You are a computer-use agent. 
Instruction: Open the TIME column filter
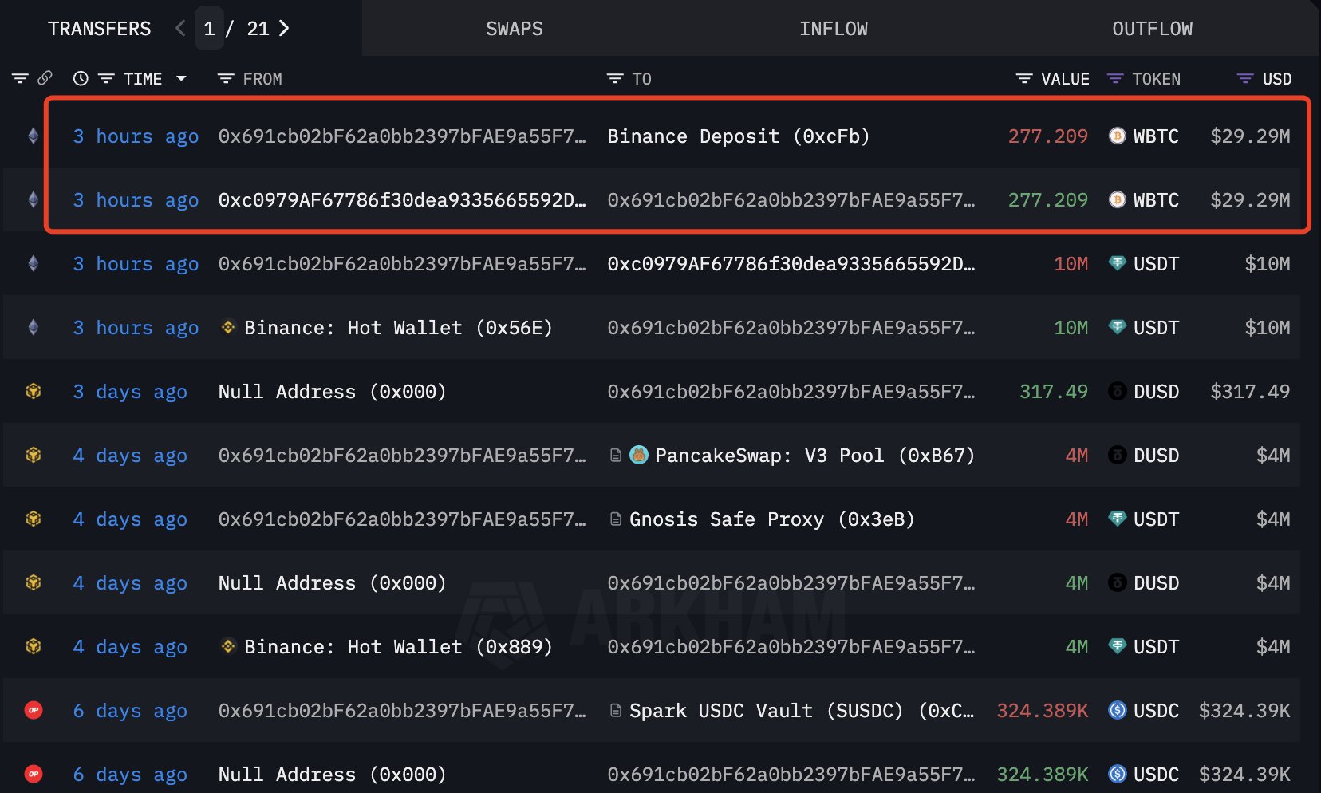(106, 78)
